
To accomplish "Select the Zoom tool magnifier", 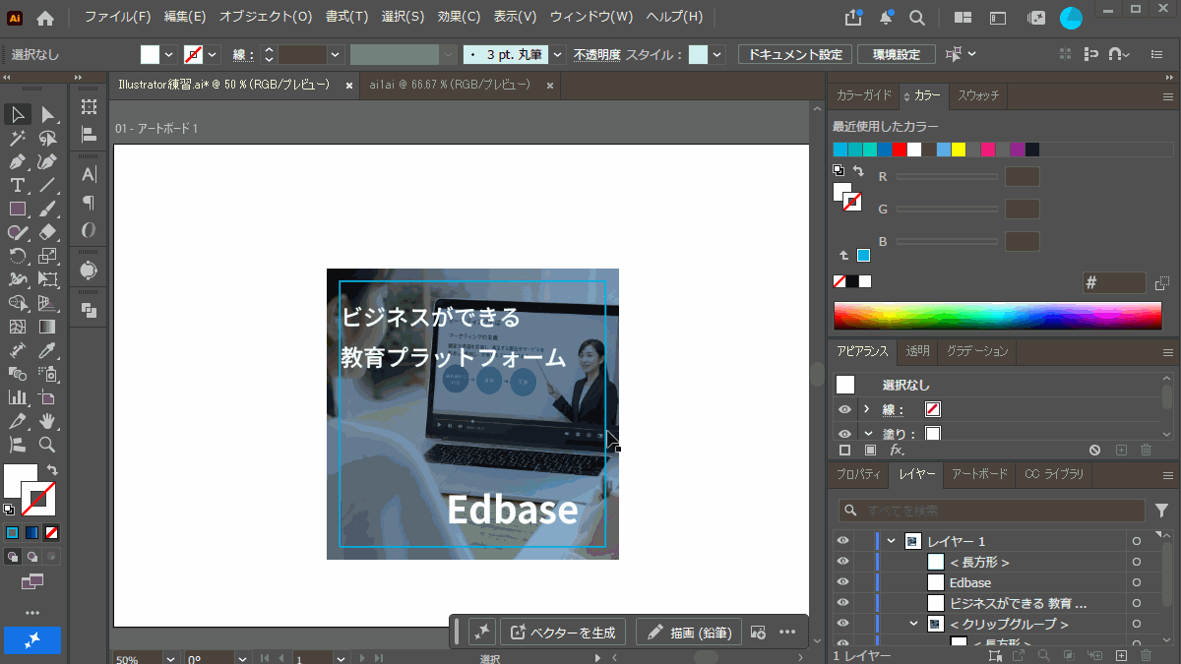I will 47,445.
